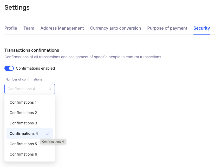Screen dimensions: 215x167
Task: Click the 'Confirmations enabled' toggle label
Action: point(35,68)
